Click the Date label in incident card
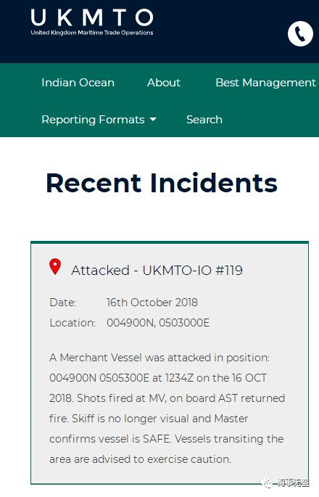The image size is (319, 497). 63,303
